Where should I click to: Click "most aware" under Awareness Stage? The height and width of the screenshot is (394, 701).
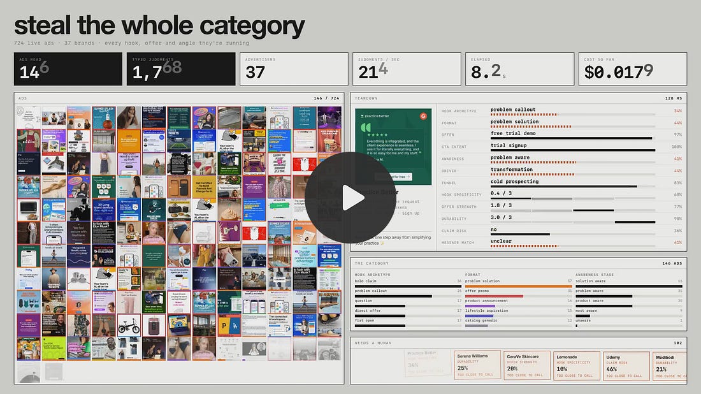pos(586,310)
